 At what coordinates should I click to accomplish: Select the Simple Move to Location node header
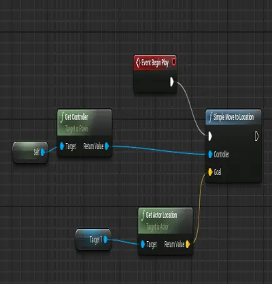tap(233, 117)
